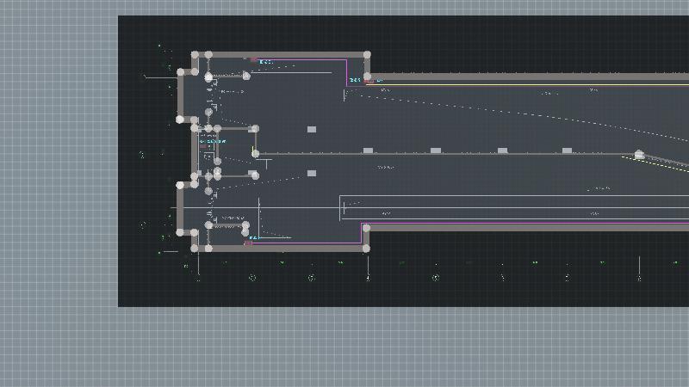Select the fourth gray column block on the center wall
Screen dimensions: 689x387
pyautogui.click(x=567, y=150)
